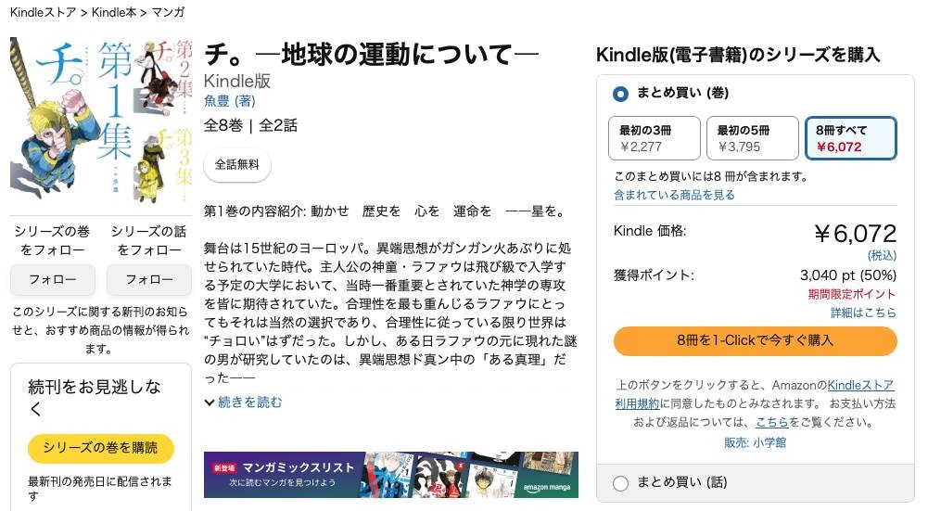Open the マンガミックスリスト banner

click(390, 475)
